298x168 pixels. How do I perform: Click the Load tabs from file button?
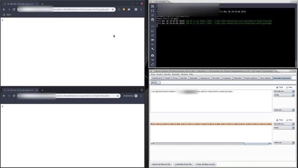(183, 164)
